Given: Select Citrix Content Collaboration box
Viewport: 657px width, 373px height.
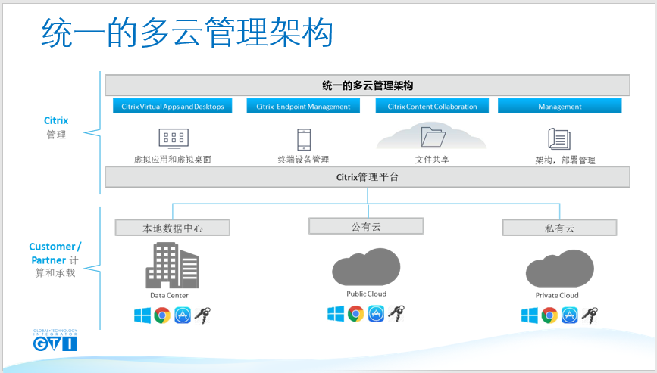Looking at the screenshot, I should [432, 107].
